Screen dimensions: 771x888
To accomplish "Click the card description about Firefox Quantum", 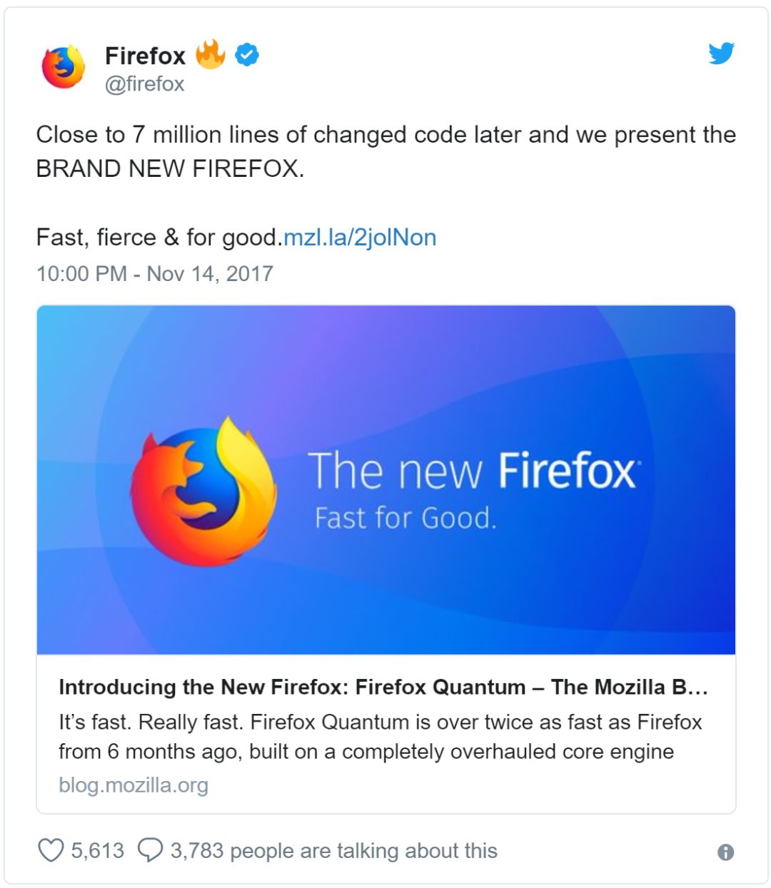I will point(380,737).
